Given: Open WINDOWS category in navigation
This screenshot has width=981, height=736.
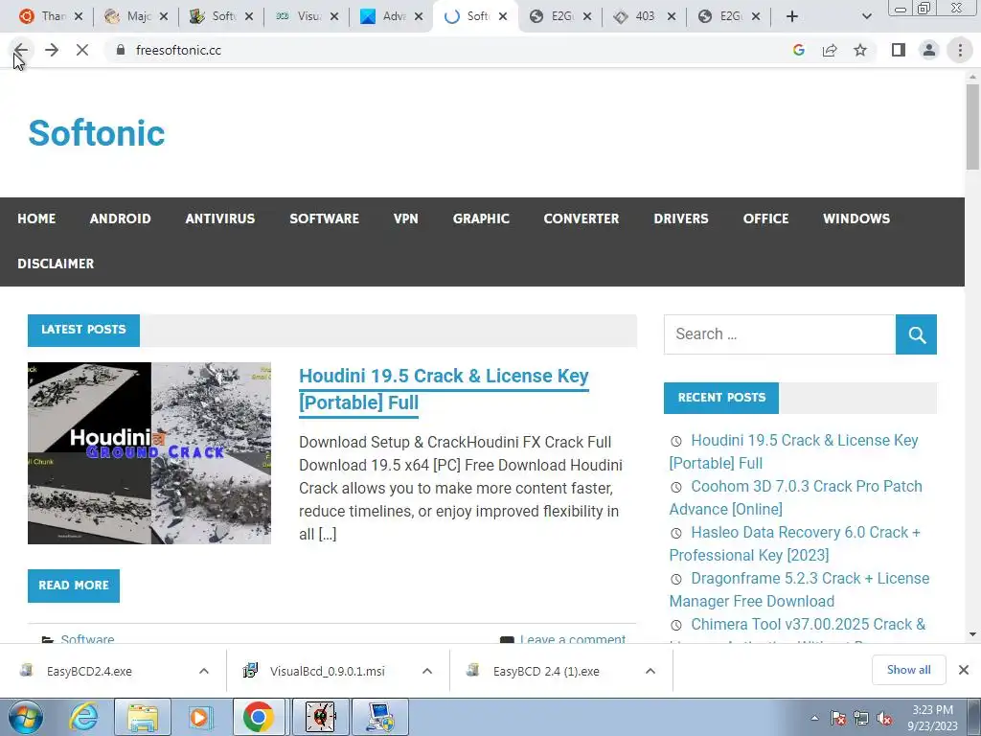Looking at the screenshot, I should tap(856, 218).
